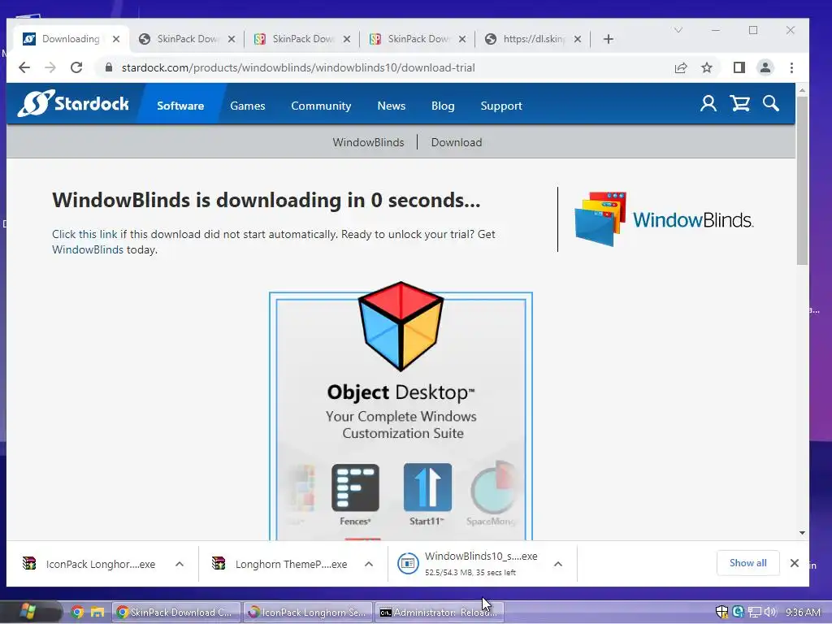Open the tab search chevron

pos(678,30)
